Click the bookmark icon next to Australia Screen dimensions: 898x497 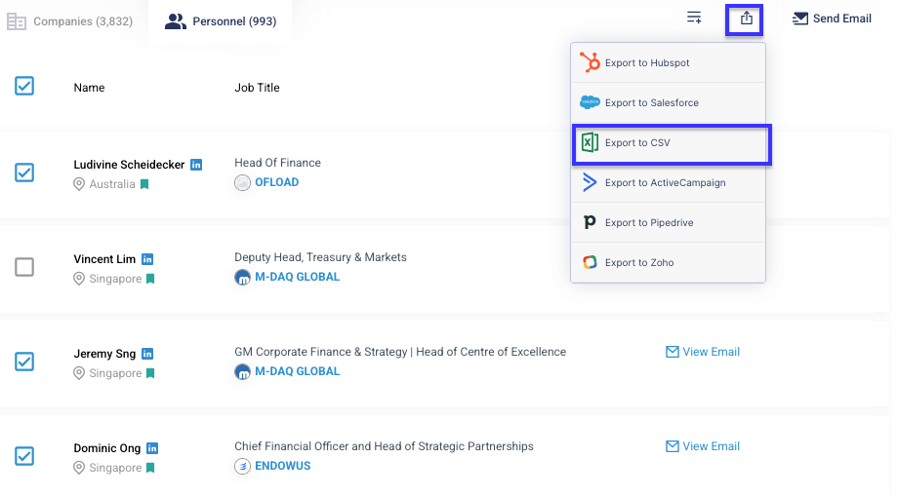point(144,184)
